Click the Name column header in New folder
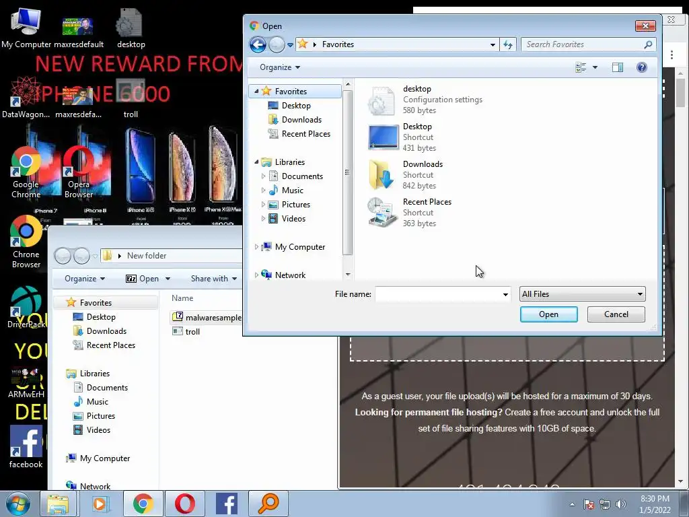This screenshot has height=517, width=689. [x=182, y=298]
